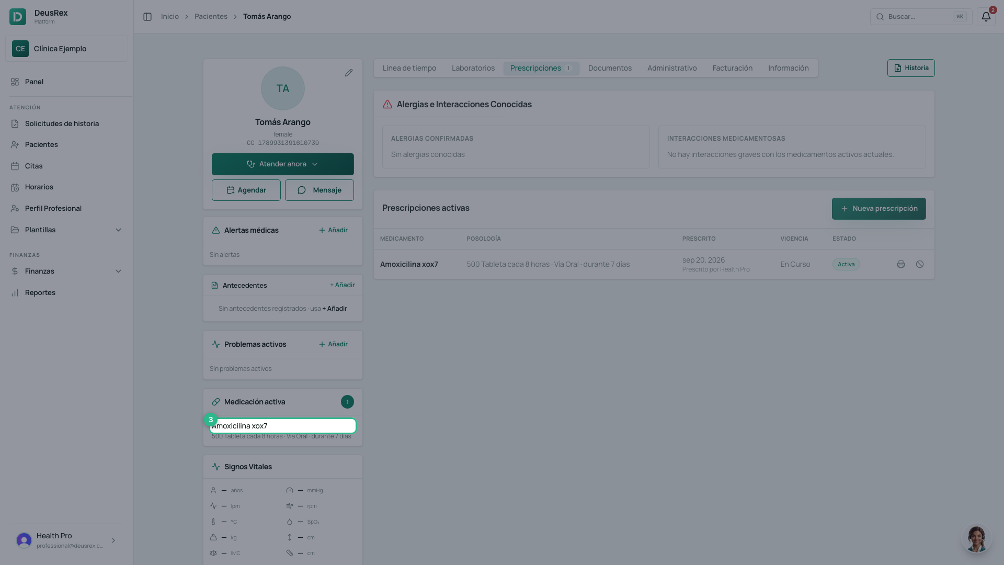Cancel the Amoxicilina xox7 prescription icon

(x=920, y=264)
